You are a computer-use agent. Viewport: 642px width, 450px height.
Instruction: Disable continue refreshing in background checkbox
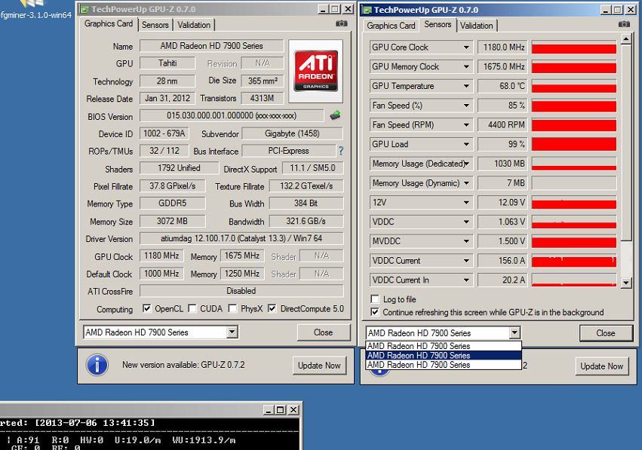(x=375, y=312)
